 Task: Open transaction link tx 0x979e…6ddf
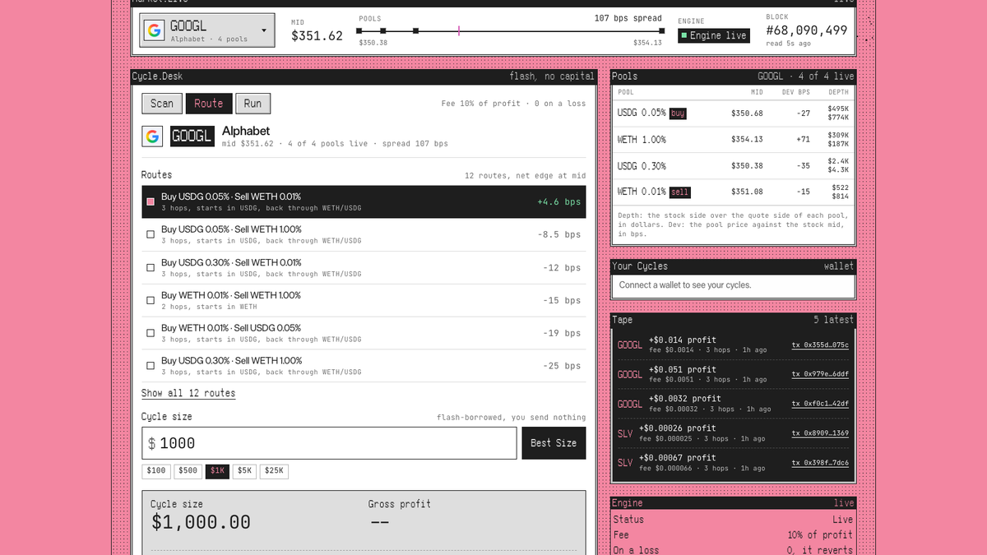pyautogui.click(x=820, y=374)
